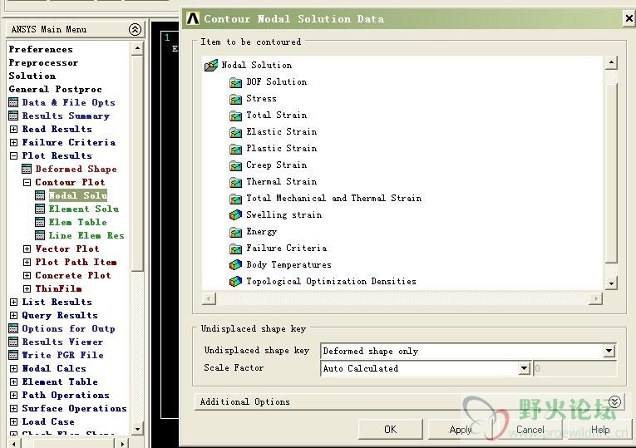The image size is (636, 448).
Task: Click the Help button
Action: pyautogui.click(x=600, y=430)
